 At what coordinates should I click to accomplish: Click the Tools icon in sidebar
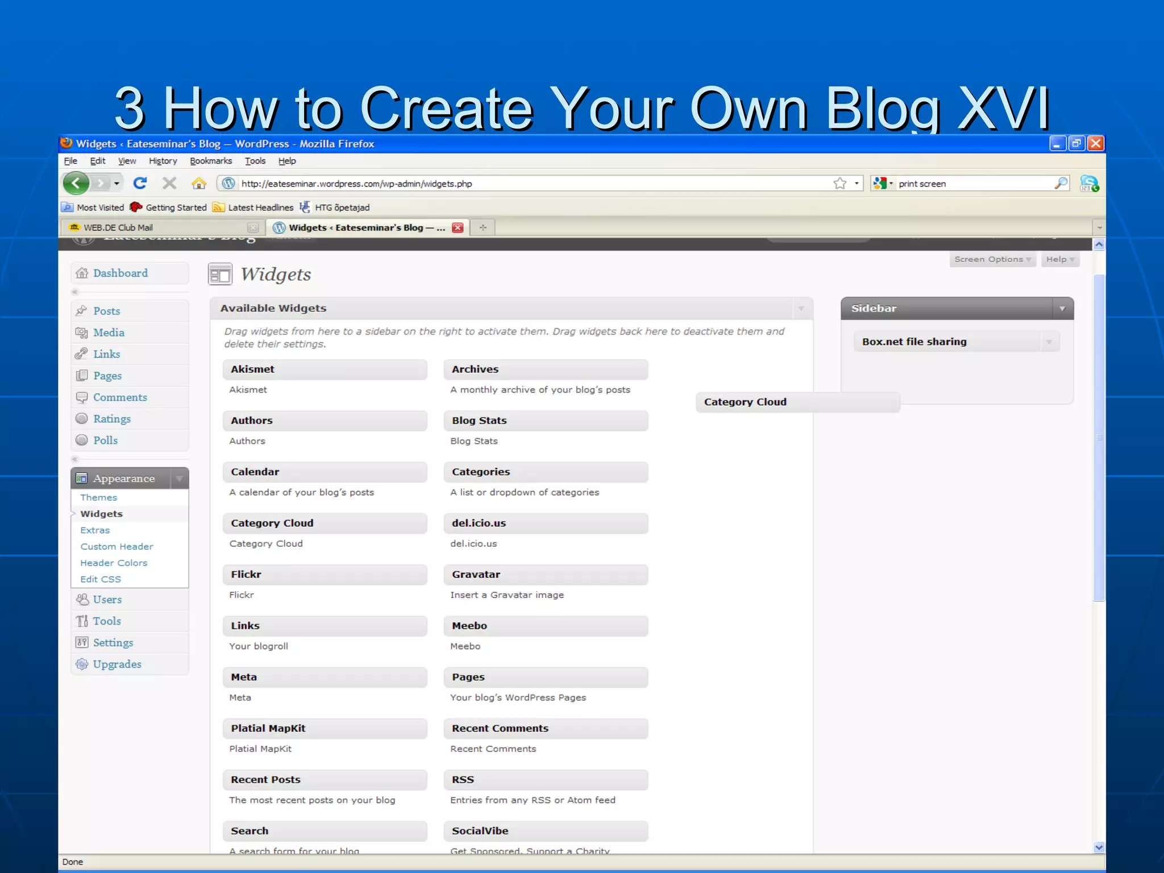click(x=82, y=621)
